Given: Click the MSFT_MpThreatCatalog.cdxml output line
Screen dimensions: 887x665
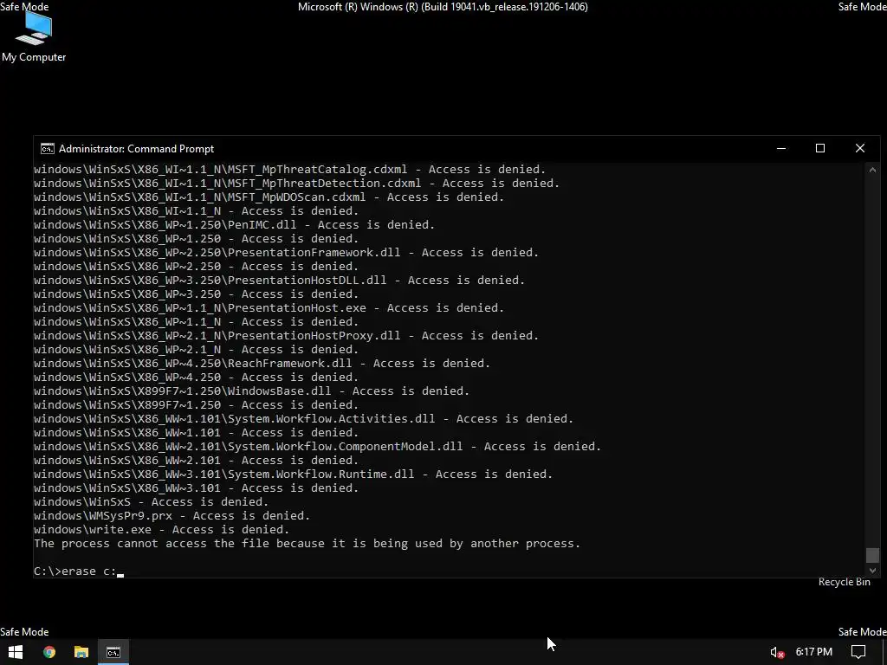Looking at the screenshot, I should [x=289, y=170].
